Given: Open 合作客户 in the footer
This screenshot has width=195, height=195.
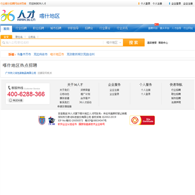Looking at the screenshot, I should pyautogui.click(x=86, y=98).
